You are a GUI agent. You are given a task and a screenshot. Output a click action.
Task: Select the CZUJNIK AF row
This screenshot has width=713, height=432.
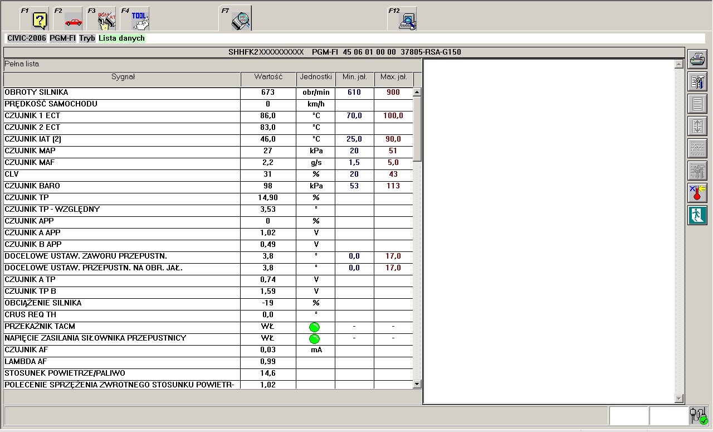pos(208,350)
